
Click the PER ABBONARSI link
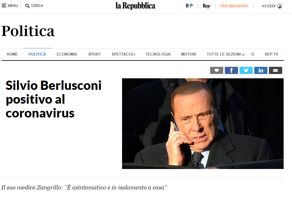coord(234,6)
